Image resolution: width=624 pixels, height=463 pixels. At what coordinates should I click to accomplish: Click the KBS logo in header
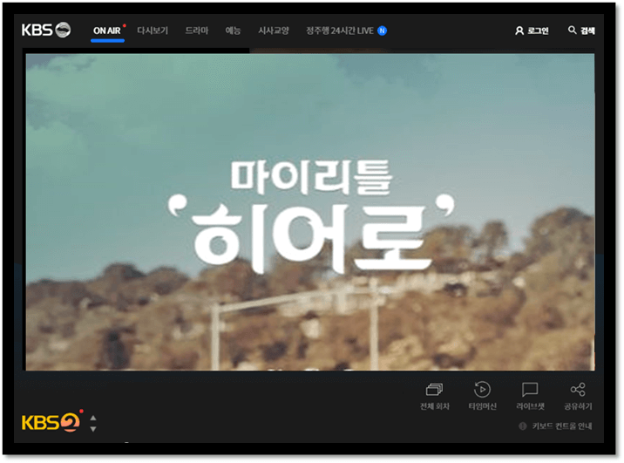pyautogui.click(x=46, y=30)
